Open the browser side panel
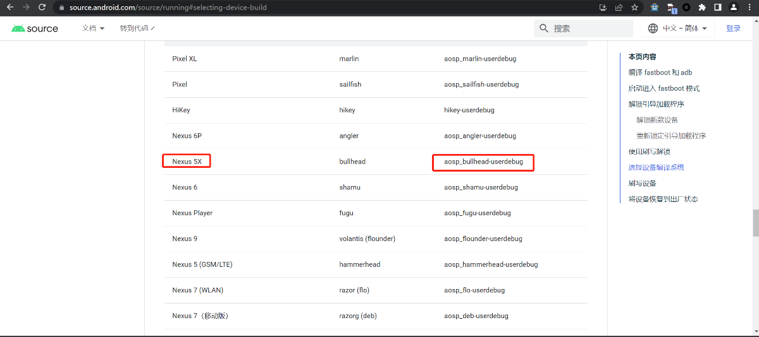 click(x=718, y=8)
